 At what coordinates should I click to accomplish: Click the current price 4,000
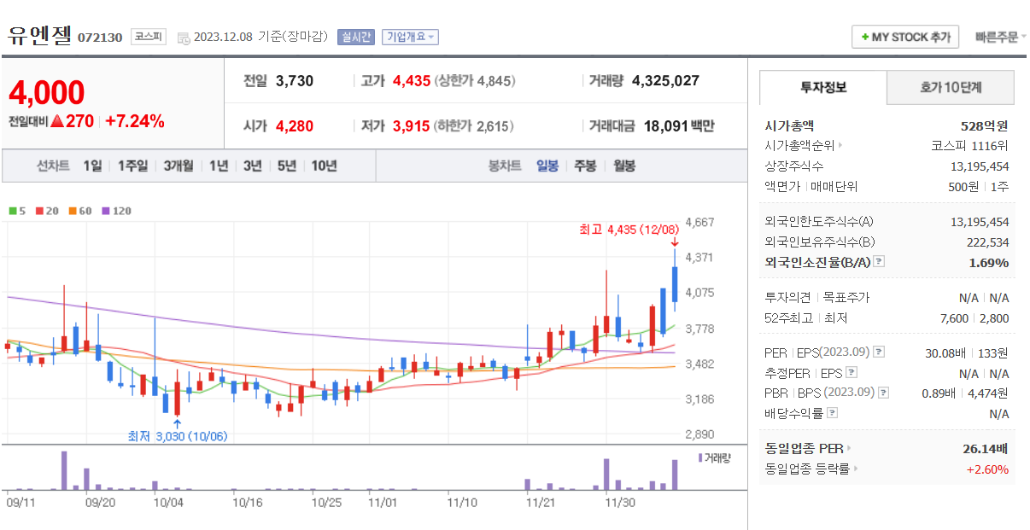(x=46, y=93)
